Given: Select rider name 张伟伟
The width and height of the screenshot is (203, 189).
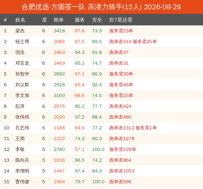Looking at the screenshot, I should click(x=22, y=117).
